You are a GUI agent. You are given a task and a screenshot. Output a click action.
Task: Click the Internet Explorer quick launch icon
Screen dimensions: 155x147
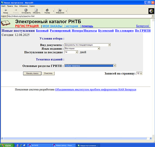point(18,145)
